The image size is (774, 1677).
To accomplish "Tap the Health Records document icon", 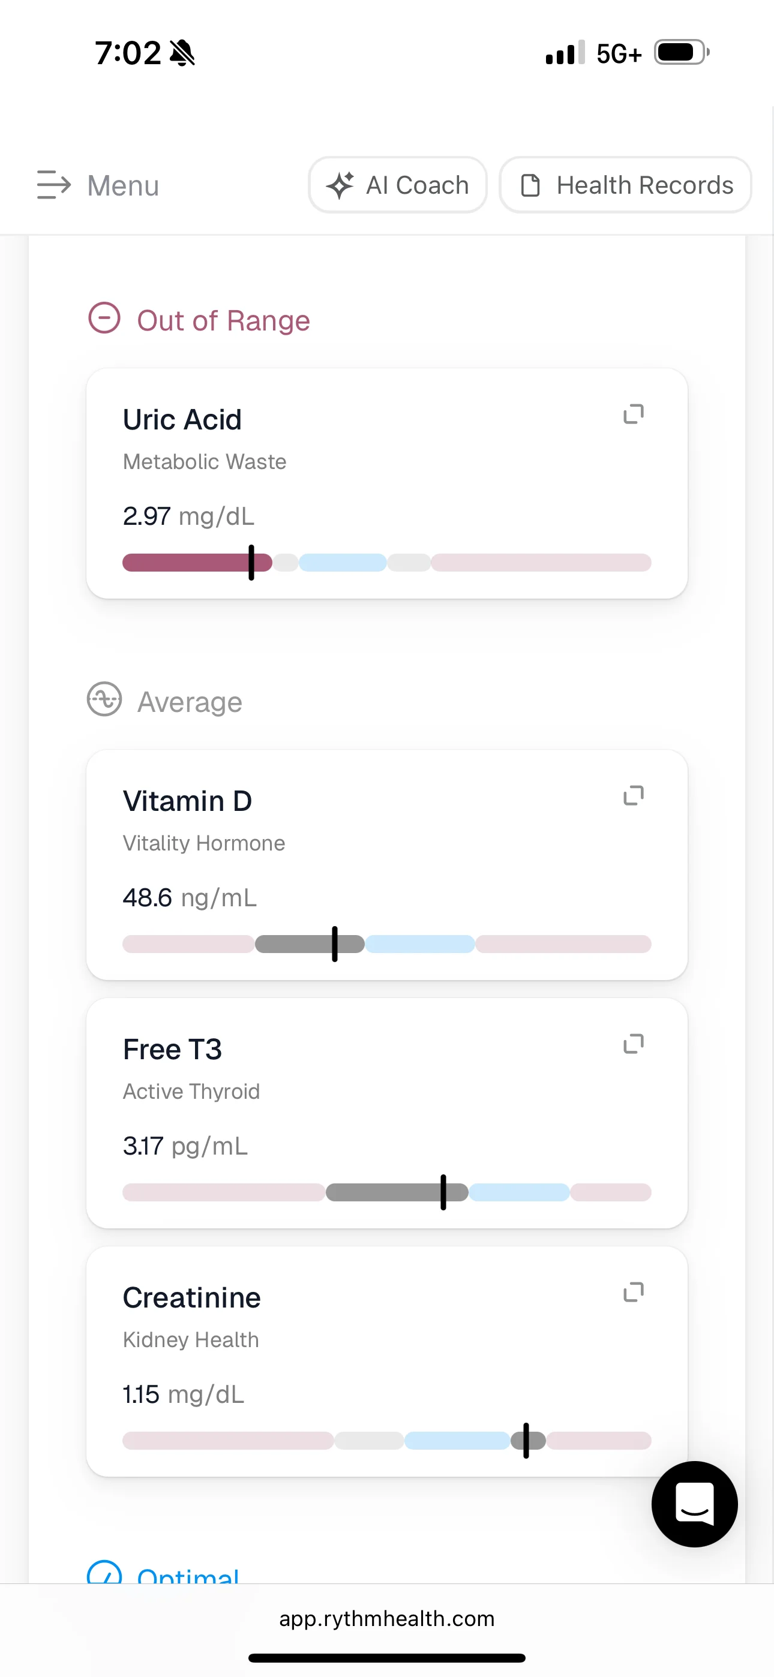I will (x=530, y=185).
